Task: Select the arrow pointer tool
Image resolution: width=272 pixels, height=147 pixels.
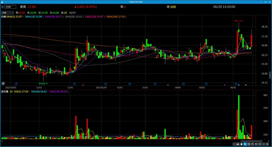Action: click(245, 144)
